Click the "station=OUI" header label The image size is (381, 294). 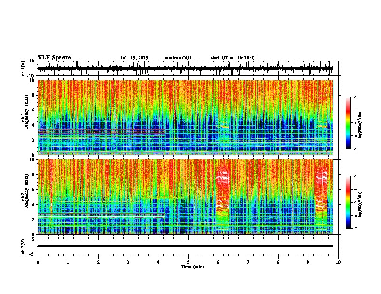(178, 58)
